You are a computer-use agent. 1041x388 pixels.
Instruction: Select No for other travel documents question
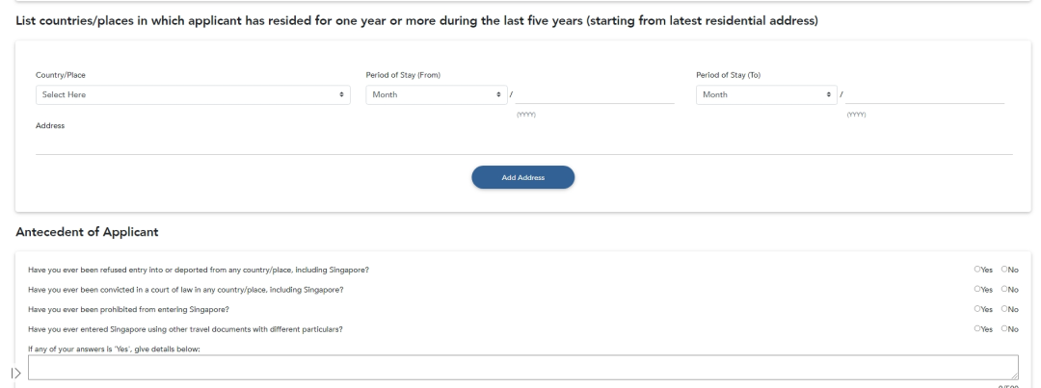click(1003, 328)
